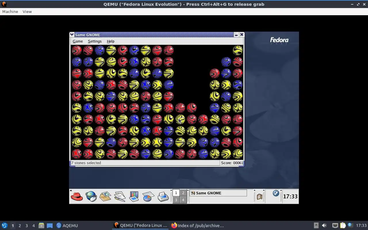
Task: Open the Game menu in Same GNOME
Action: click(x=78, y=41)
